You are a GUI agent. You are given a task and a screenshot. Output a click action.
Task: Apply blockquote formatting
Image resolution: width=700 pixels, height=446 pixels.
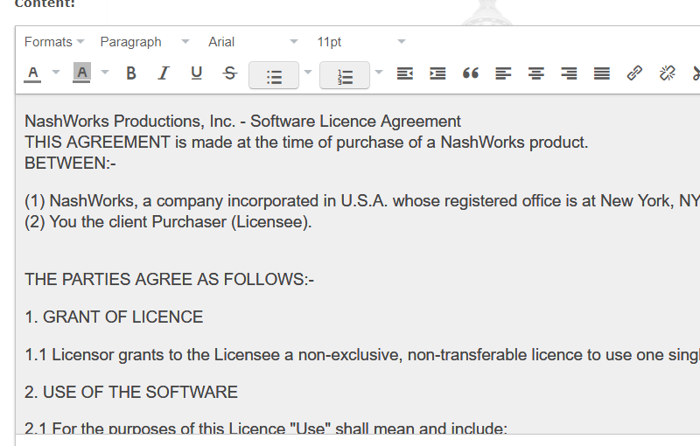click(471, 73)
